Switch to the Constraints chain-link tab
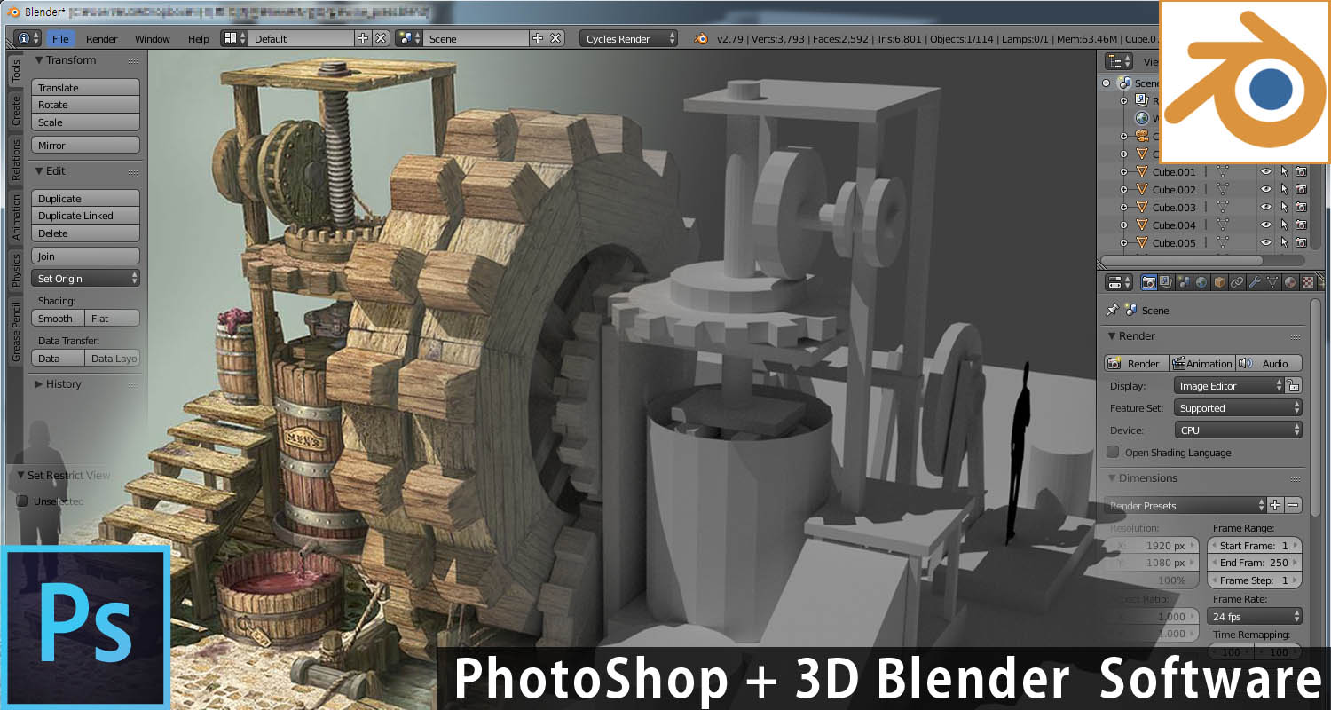Image resolution: width=1331 pixels, height=710 pixels. tap(1237, 282)
